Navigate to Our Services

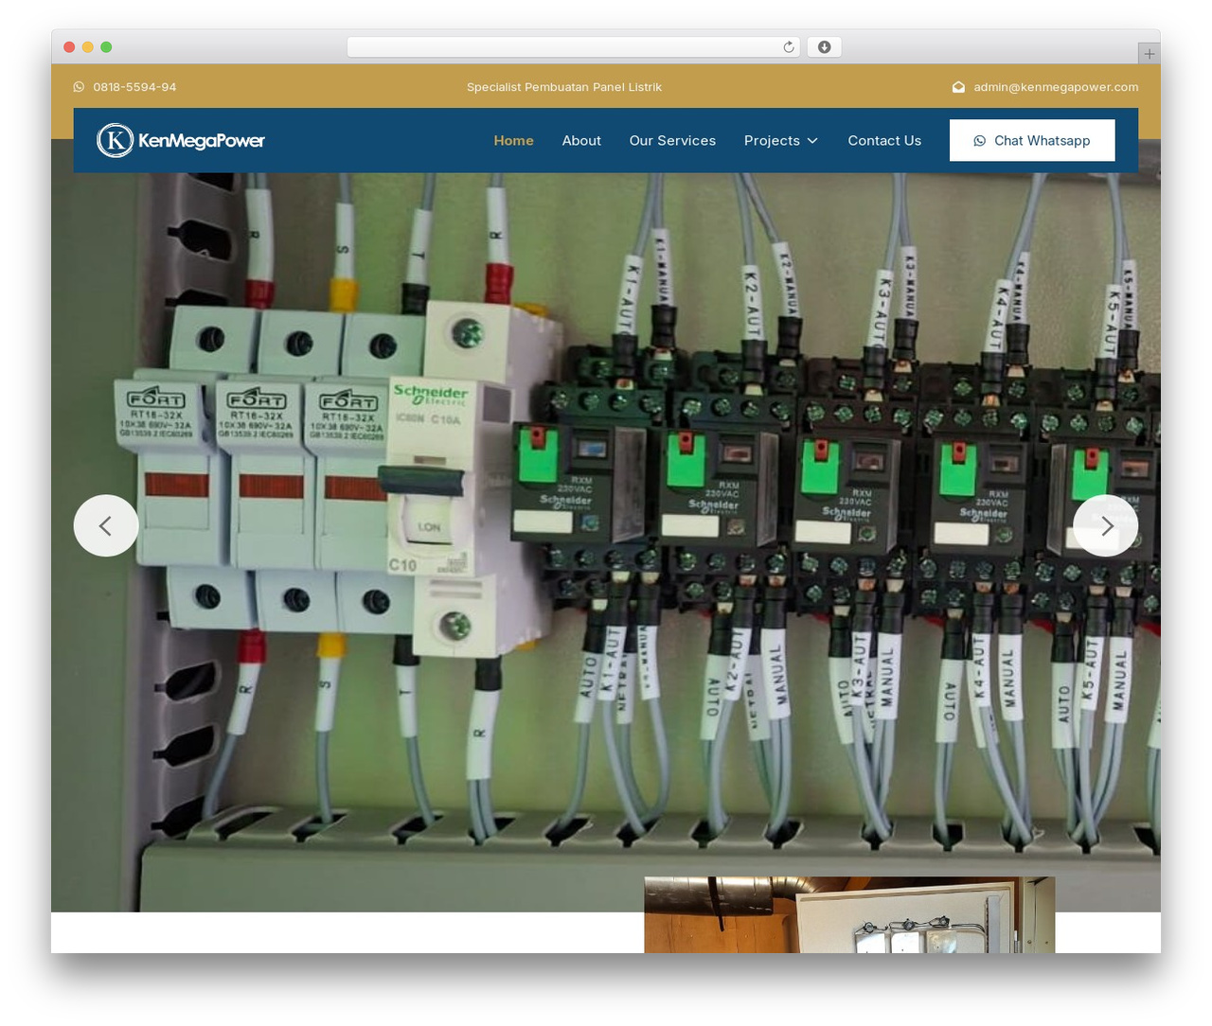(x=672, y=140)
